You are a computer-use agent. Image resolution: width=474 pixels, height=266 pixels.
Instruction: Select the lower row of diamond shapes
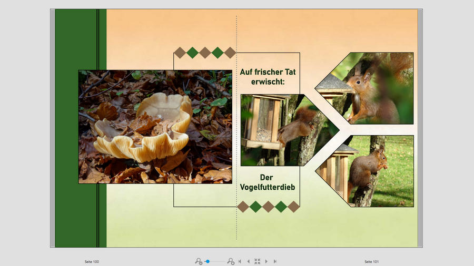[x=268, y=207]
